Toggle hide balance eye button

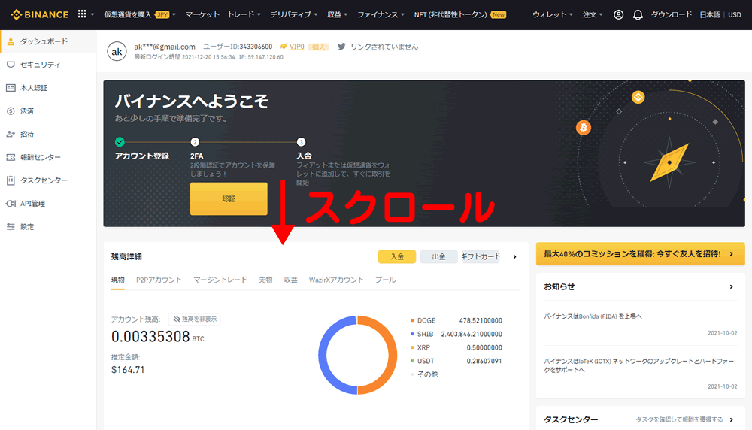pyautogui.click(x=195, y=319)
